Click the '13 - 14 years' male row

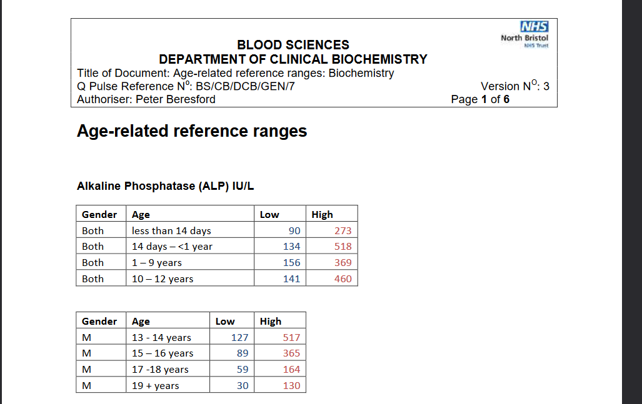[x=161, y=337]
